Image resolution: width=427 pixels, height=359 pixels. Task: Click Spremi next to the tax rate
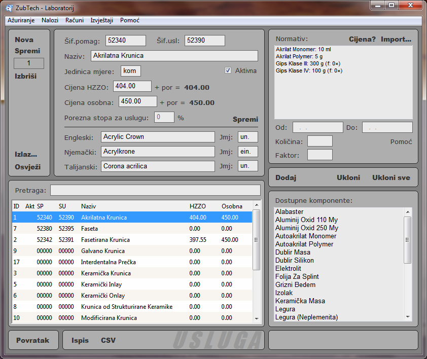pos(245,119)
